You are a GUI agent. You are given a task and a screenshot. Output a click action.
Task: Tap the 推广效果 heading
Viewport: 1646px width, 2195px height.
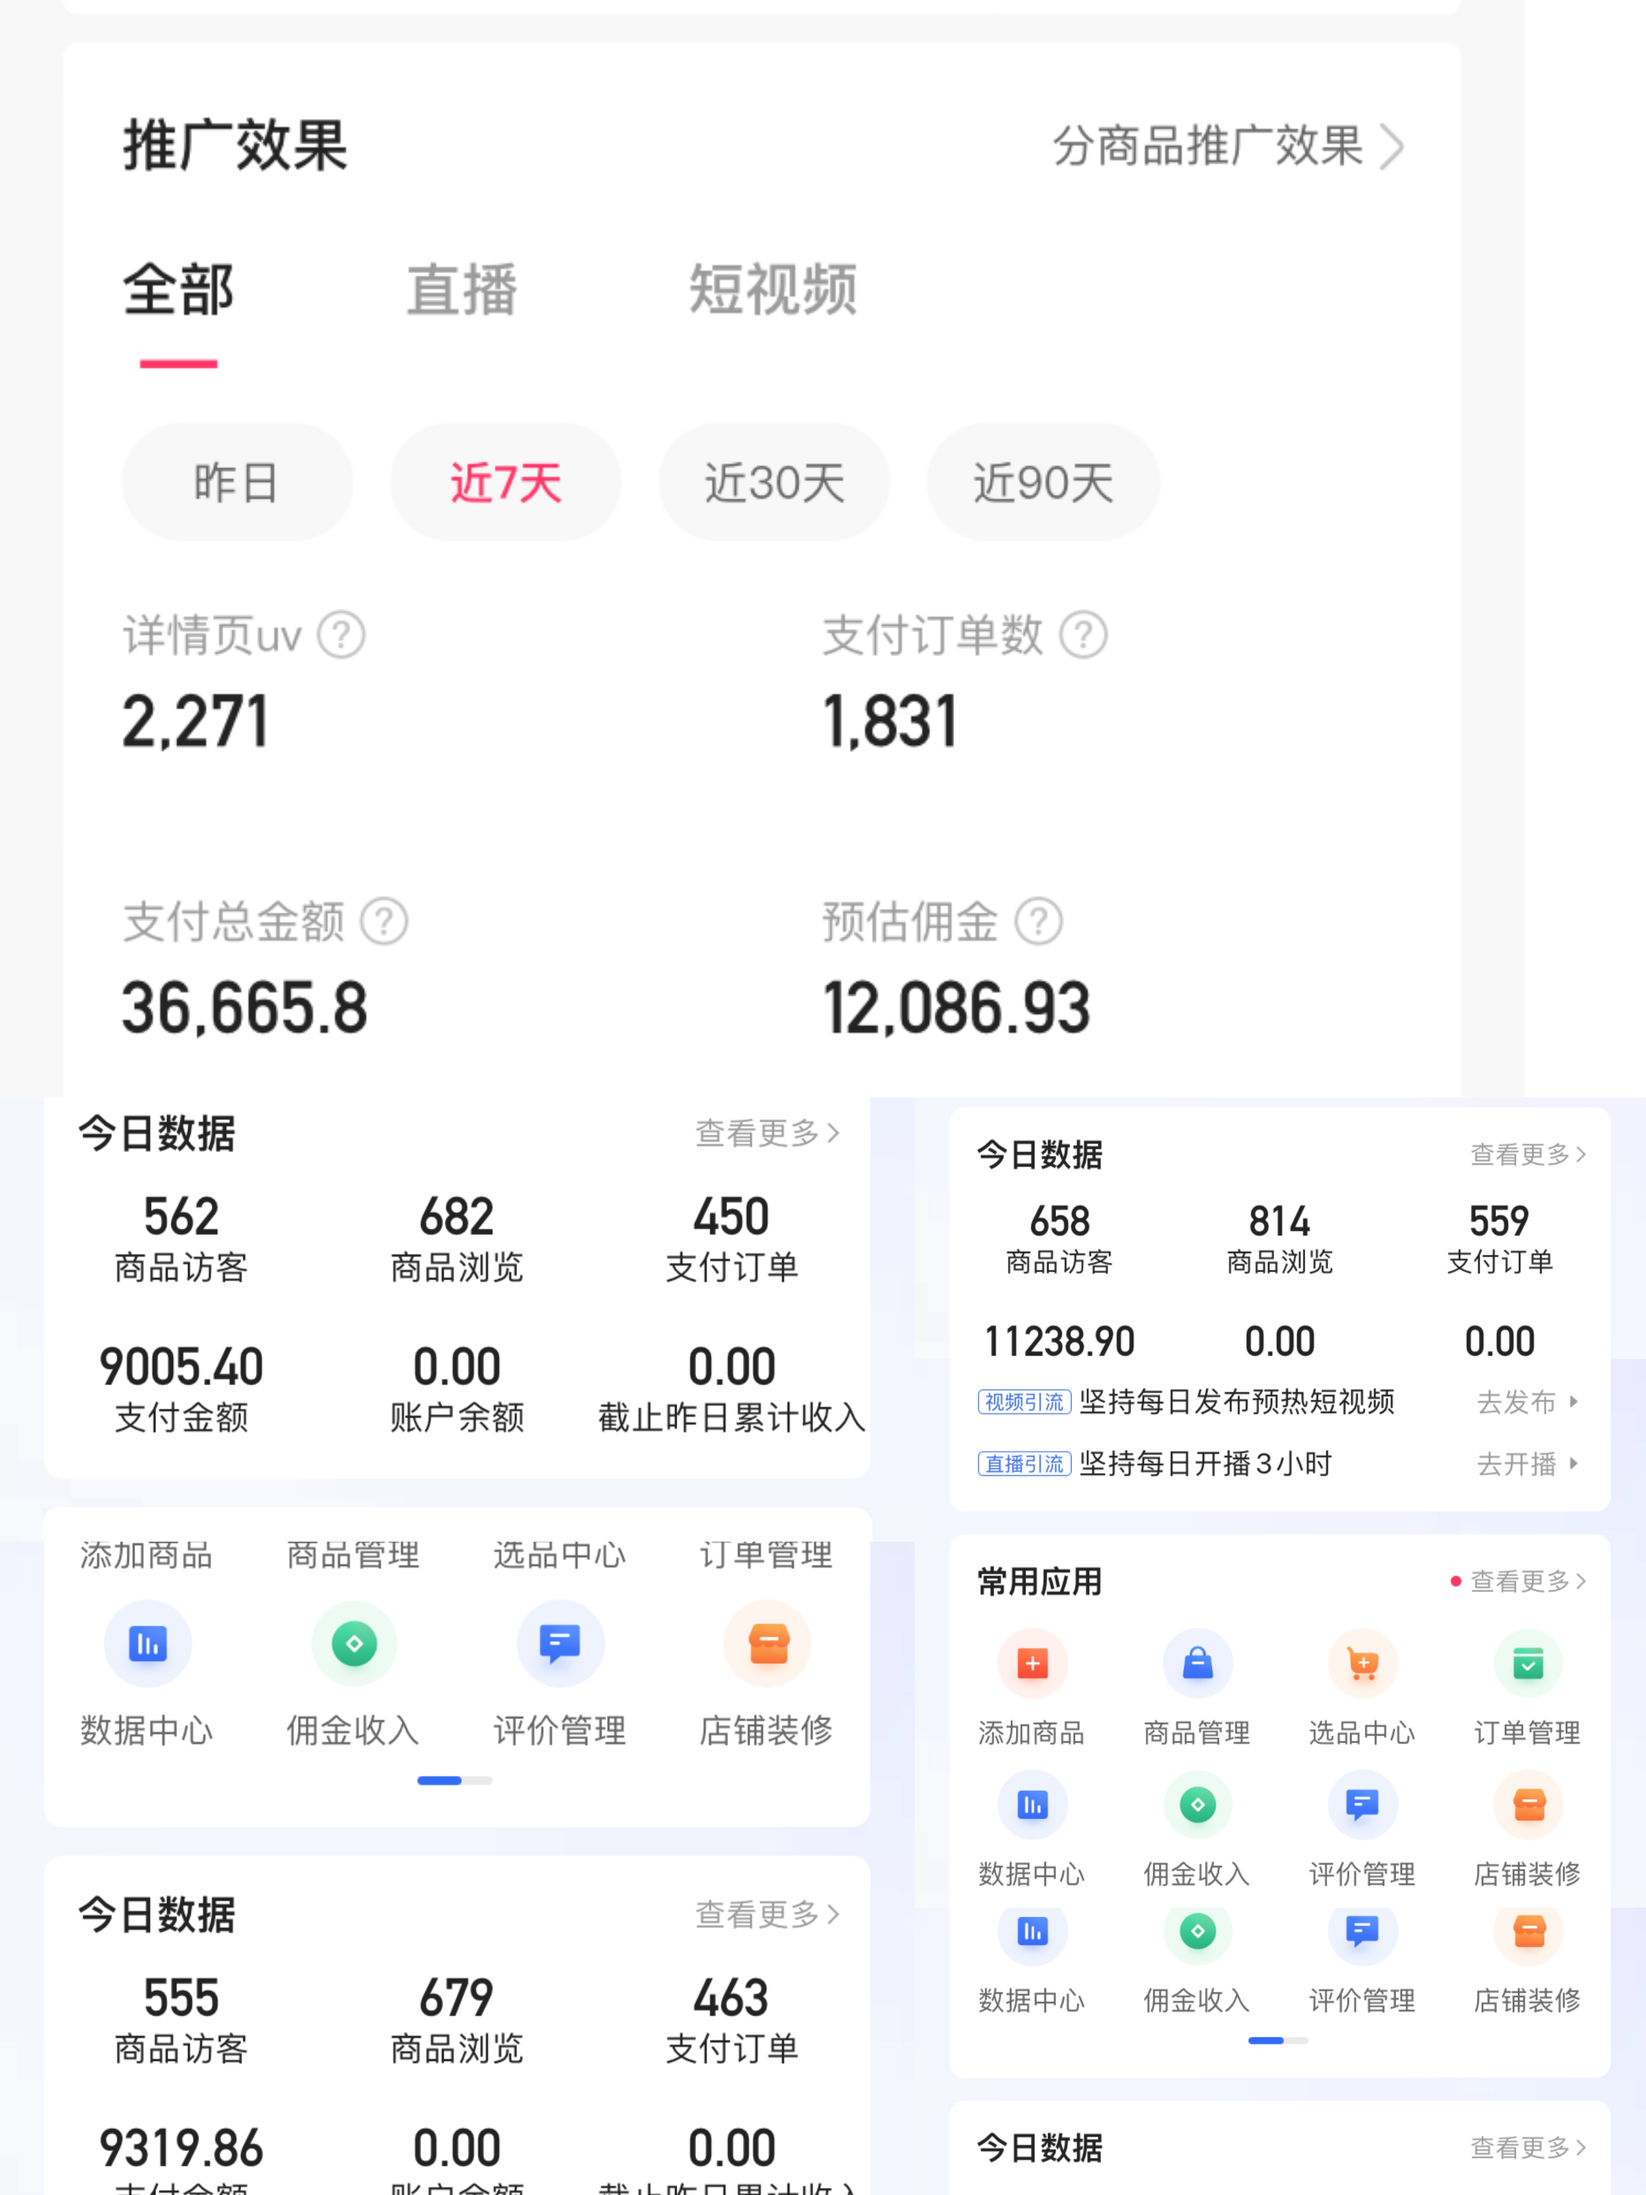click(x=235, y=146)
